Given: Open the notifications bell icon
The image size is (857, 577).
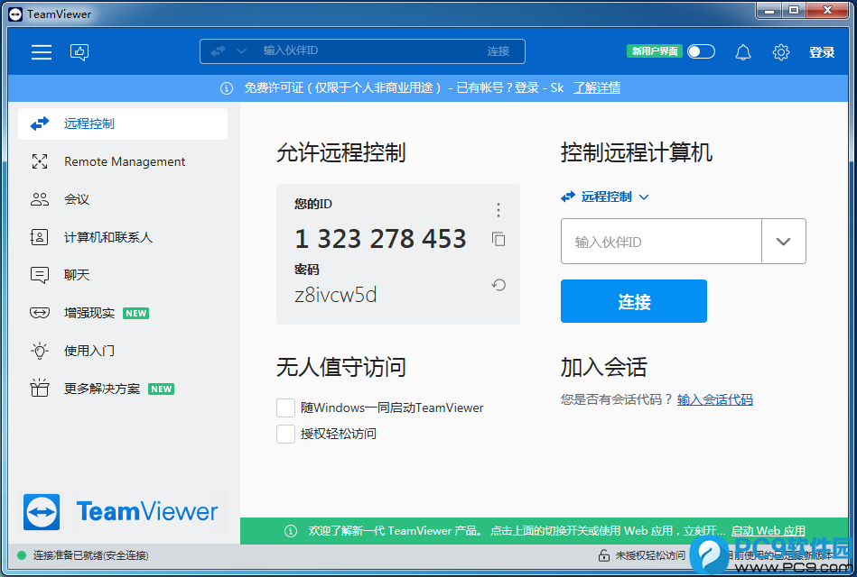Looking at the screenshot, I should tap(743, 52).
